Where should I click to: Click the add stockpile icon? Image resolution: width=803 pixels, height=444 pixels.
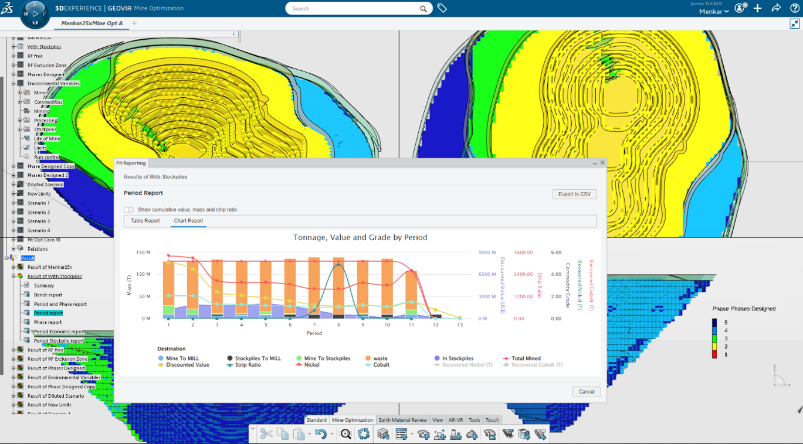pos(472,434)
